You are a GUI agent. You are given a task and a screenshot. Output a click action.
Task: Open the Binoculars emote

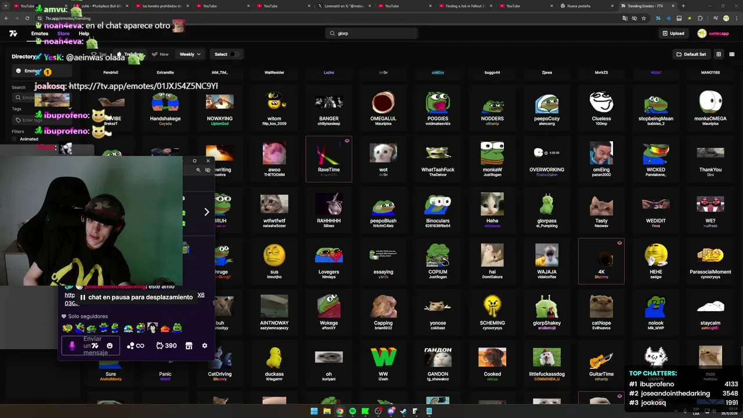point(438,210)
